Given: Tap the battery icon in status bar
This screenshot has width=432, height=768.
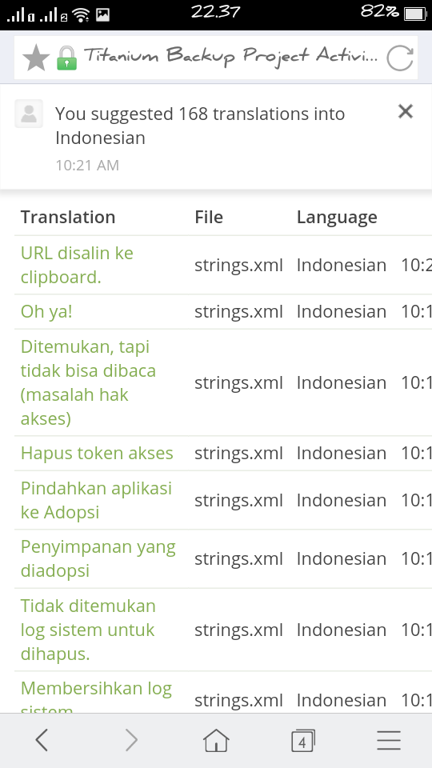Looking at the screenshot, I should (x=415, y=14).
